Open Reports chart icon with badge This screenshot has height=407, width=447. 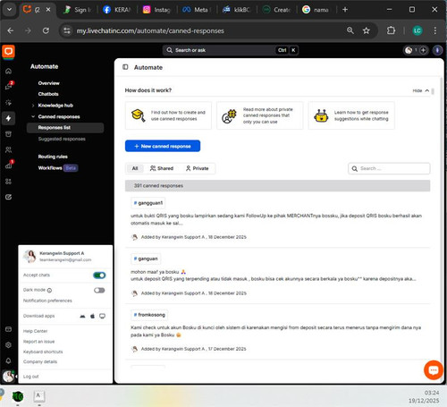click(8, 165)
